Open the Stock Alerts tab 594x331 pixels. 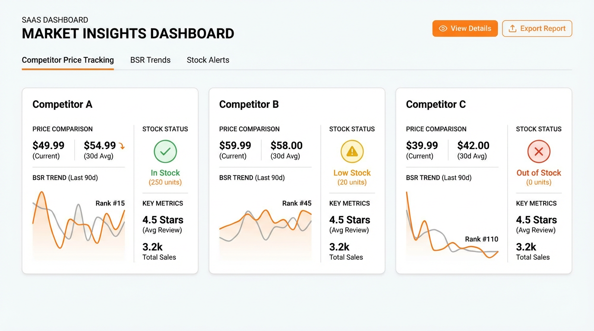click(208, 60)
